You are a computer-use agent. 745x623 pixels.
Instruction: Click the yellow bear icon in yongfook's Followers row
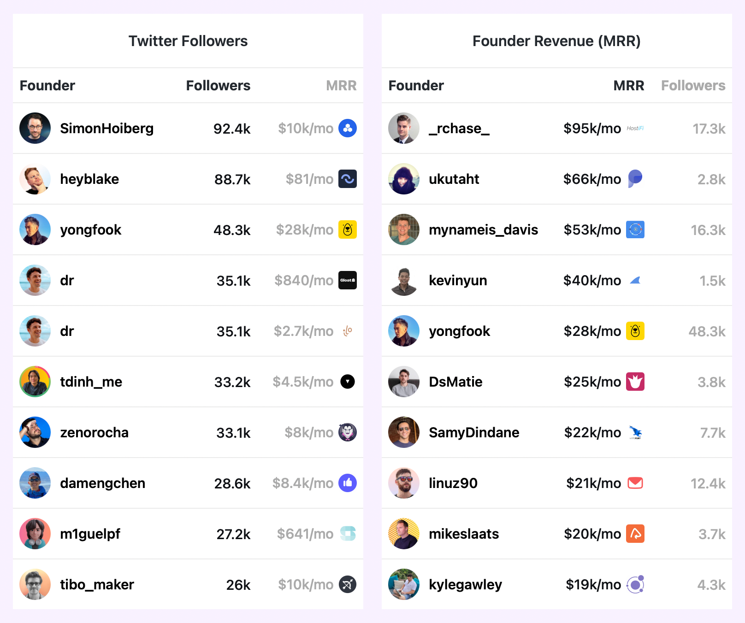348,229
